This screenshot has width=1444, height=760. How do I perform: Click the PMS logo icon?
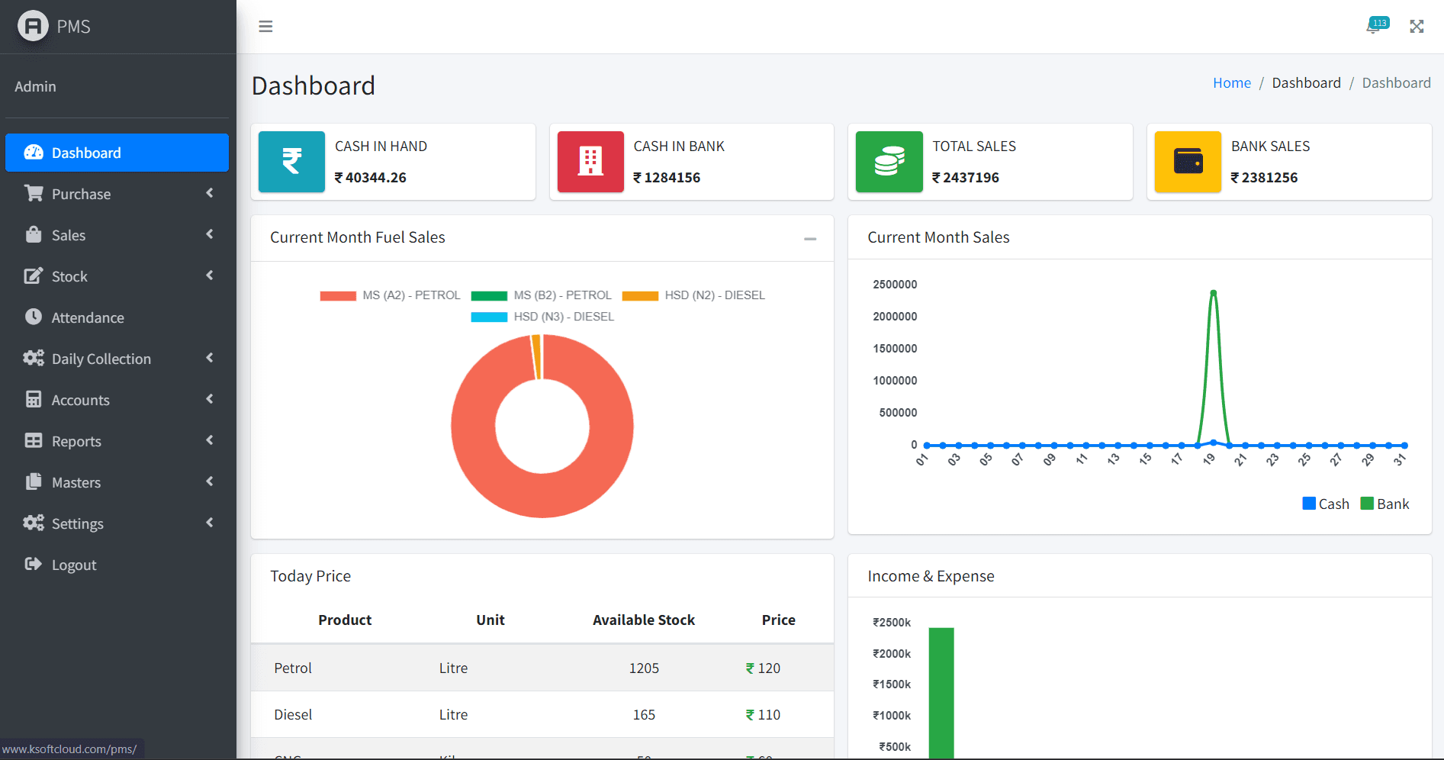pyautogui.click(x=33, y=27)
